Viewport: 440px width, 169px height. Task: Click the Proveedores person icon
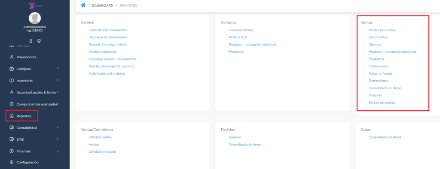(12, 57)
